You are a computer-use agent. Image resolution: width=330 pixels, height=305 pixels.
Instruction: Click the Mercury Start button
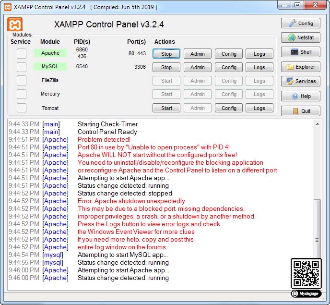click(166, 94)
